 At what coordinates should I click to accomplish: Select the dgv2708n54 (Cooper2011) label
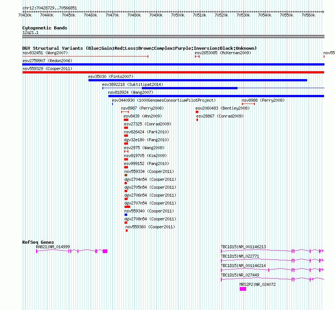(150, 219)
